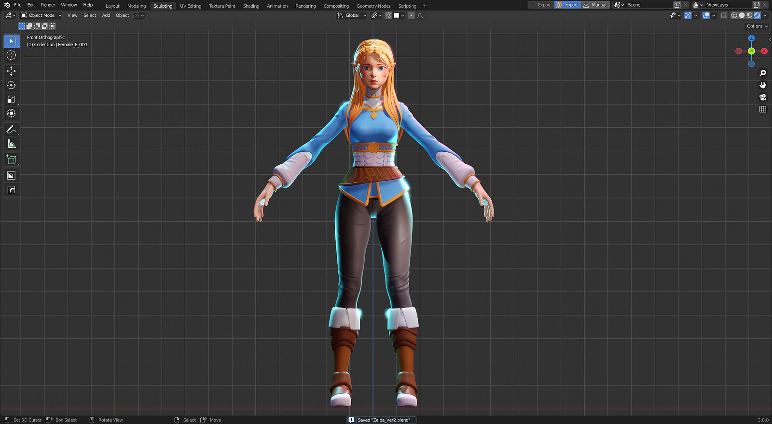
Task: Click the Import button
Action: (x=567, y=5)
